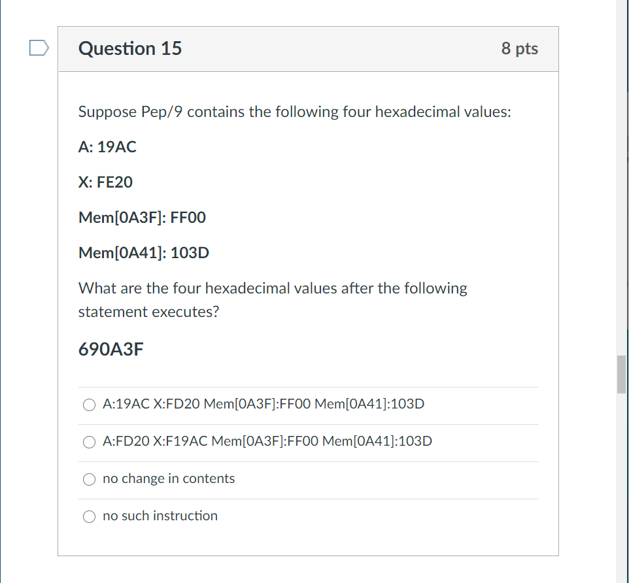The height and width of the screenshot is (583, 629).
Task: Click the 'no change in contents' answer text
Action: [168, 478]
